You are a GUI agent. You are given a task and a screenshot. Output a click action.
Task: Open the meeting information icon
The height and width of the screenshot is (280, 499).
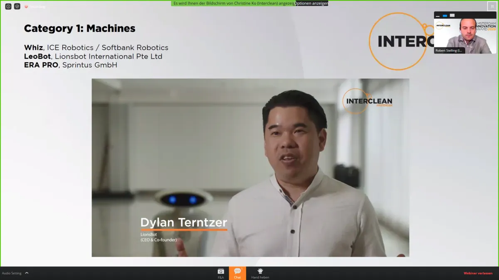8,6
